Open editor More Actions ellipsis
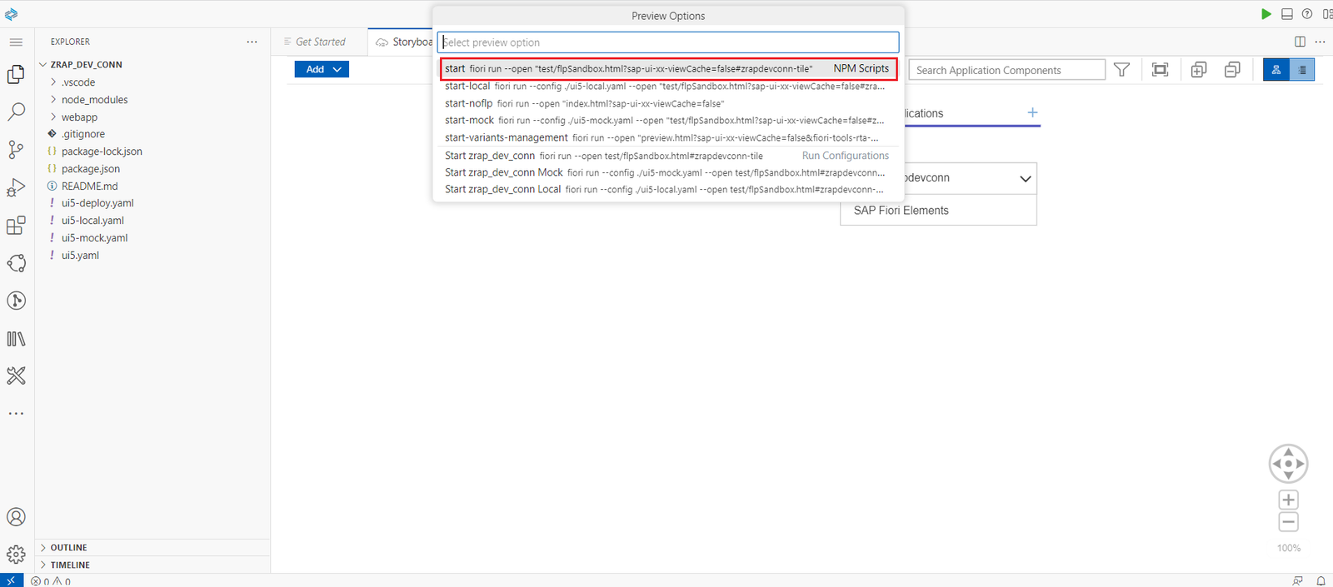Viewport: 1333px width, 587px height. [x=1320, y=42]
